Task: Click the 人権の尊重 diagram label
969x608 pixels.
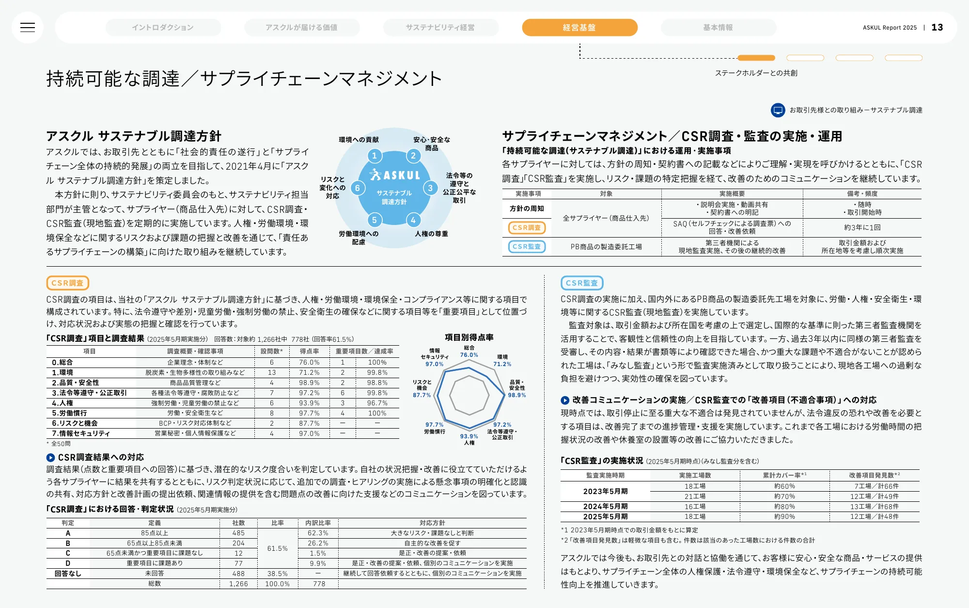Action: coord(431,234)
